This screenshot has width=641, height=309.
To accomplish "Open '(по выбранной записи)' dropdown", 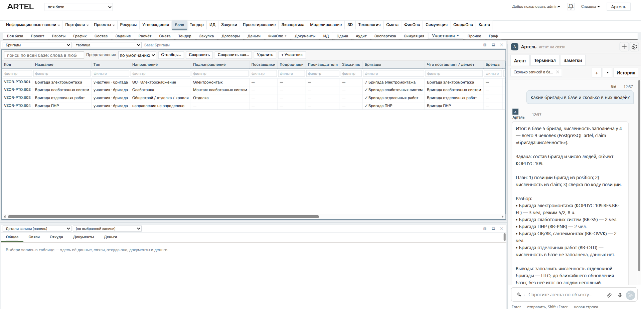I will click(107, 229).
